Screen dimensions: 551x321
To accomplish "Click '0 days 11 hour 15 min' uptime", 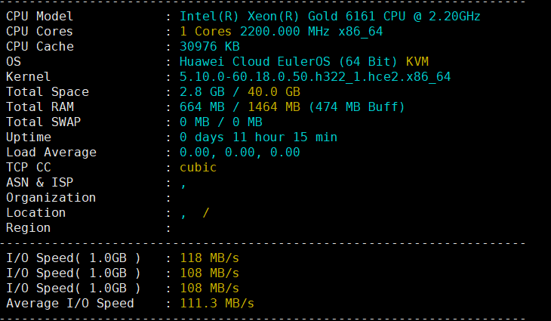I will coord(258,137).
